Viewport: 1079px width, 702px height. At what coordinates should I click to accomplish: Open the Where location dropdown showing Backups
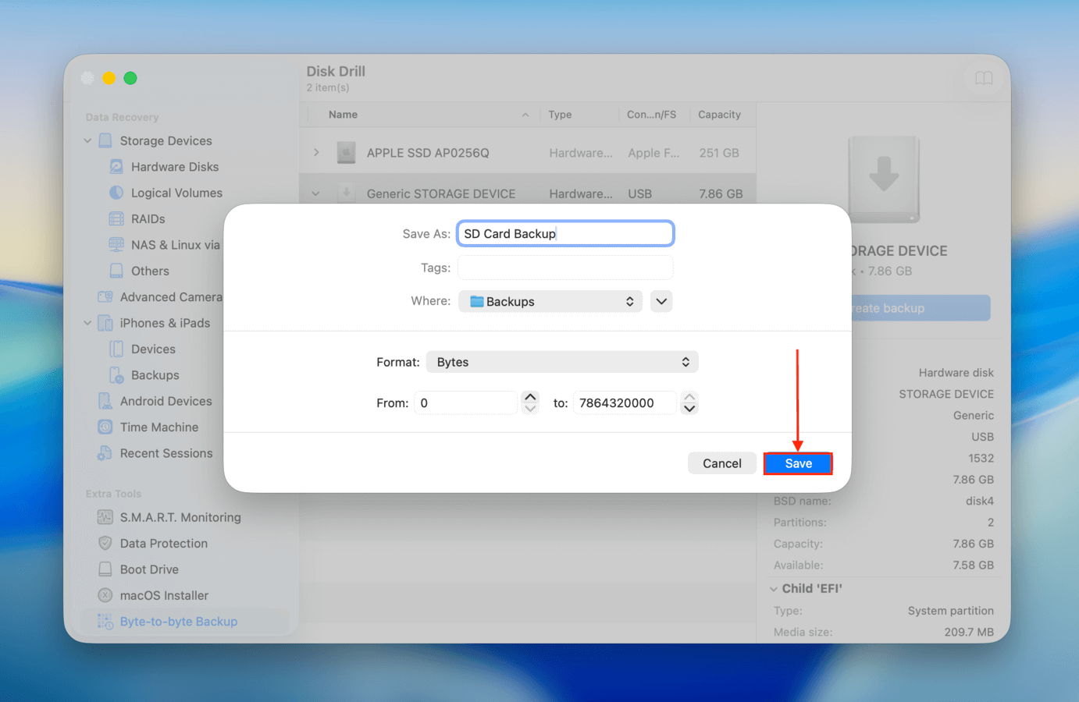click(550, 300)
